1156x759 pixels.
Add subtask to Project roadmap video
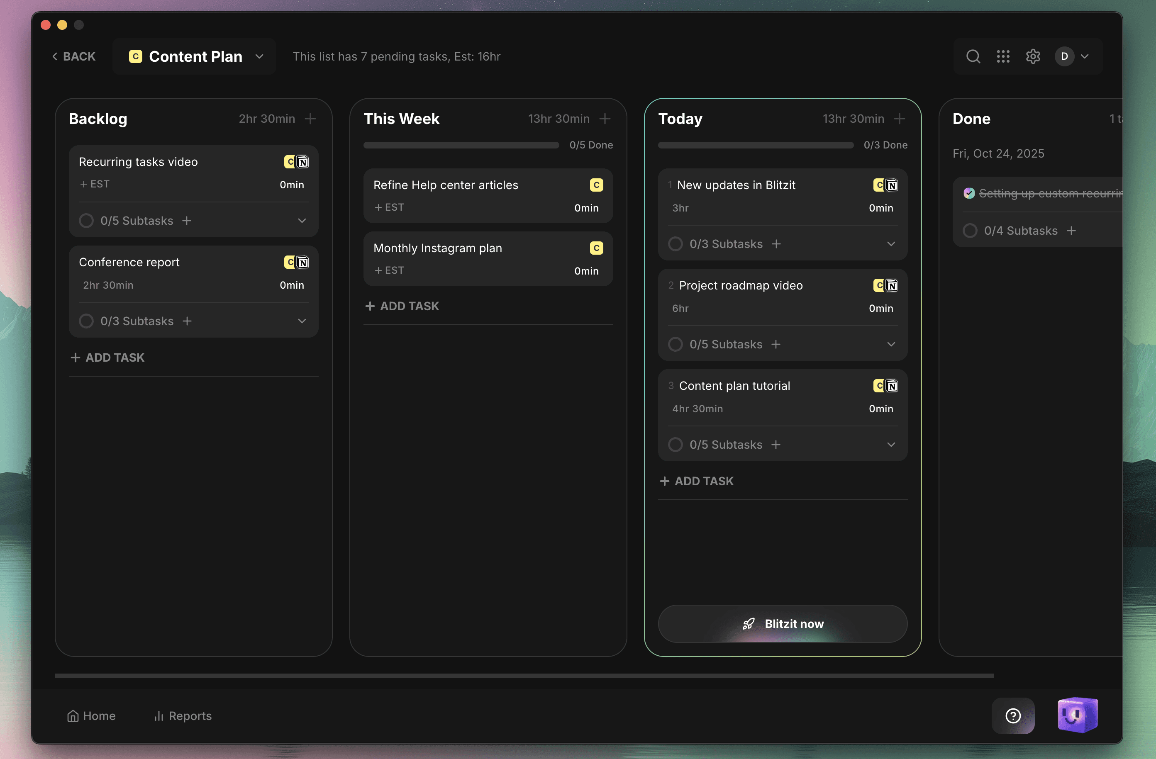click(x=776, y=344)
